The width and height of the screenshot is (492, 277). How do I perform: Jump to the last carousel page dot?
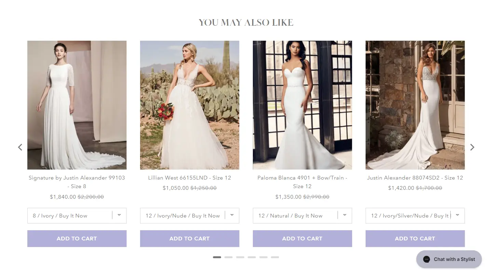pos(275,257)
